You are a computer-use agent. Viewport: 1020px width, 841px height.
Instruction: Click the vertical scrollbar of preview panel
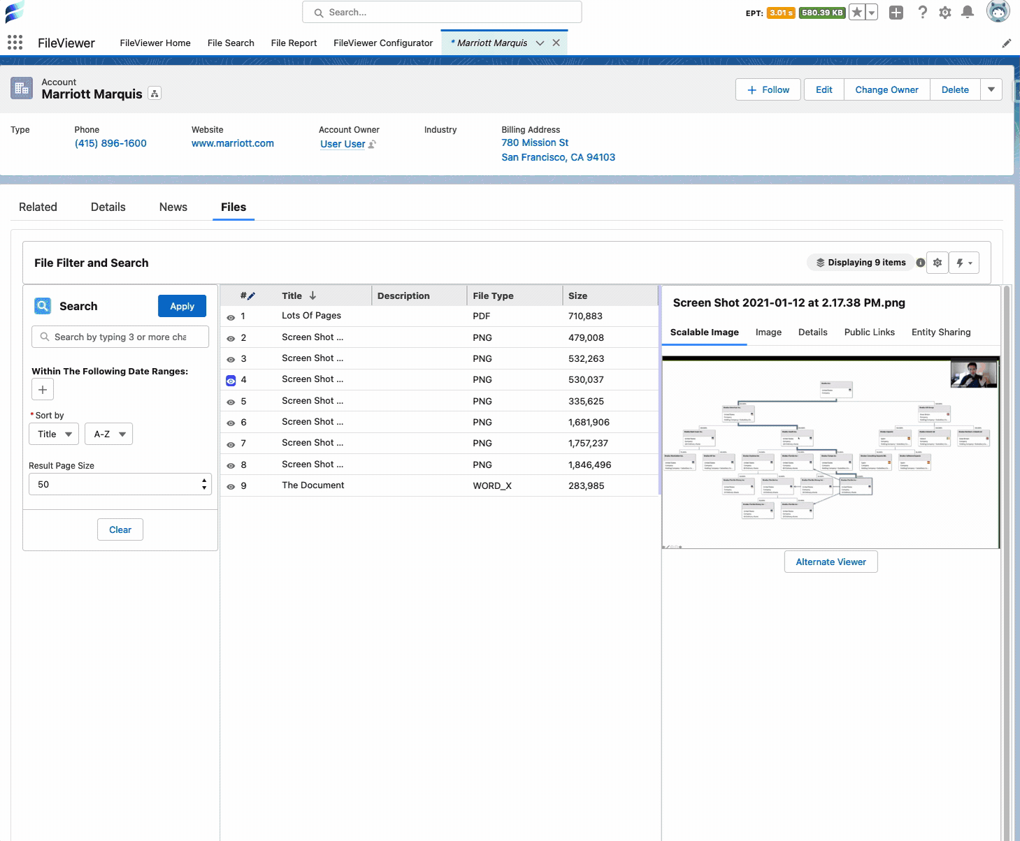(x=1007, y=563)
